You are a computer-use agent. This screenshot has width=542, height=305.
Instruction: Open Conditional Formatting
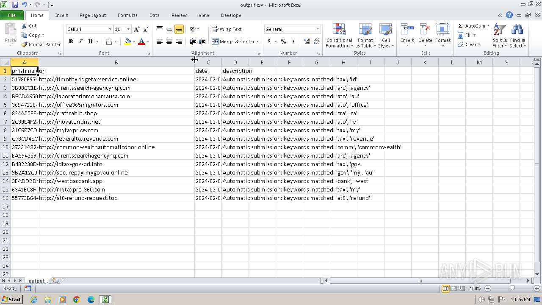click(339, 36)
